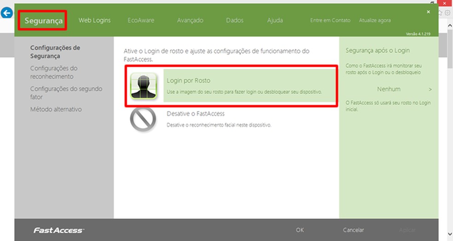Close the FastAccess settings dialog
This screenshot has height=241, width=453.
[x=429, y=12]
